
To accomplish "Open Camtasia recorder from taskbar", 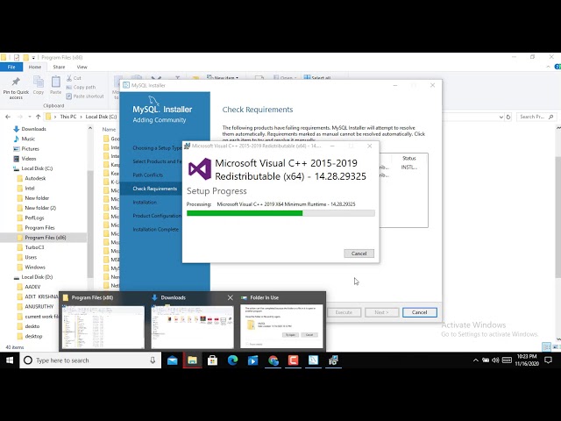I will tap(293, 360).
